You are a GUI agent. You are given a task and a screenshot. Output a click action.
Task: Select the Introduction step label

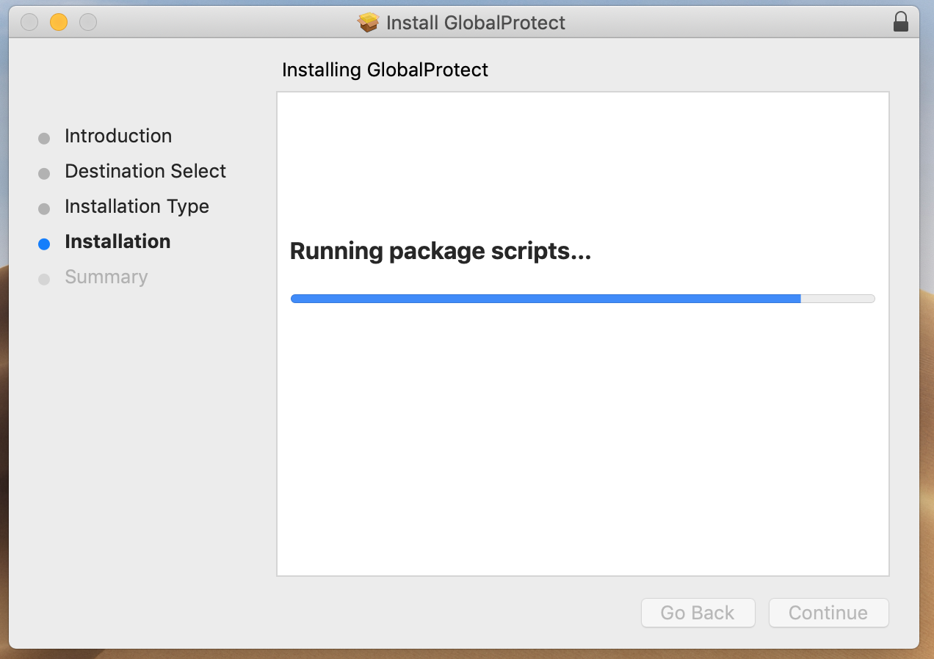tap(118, 136)
